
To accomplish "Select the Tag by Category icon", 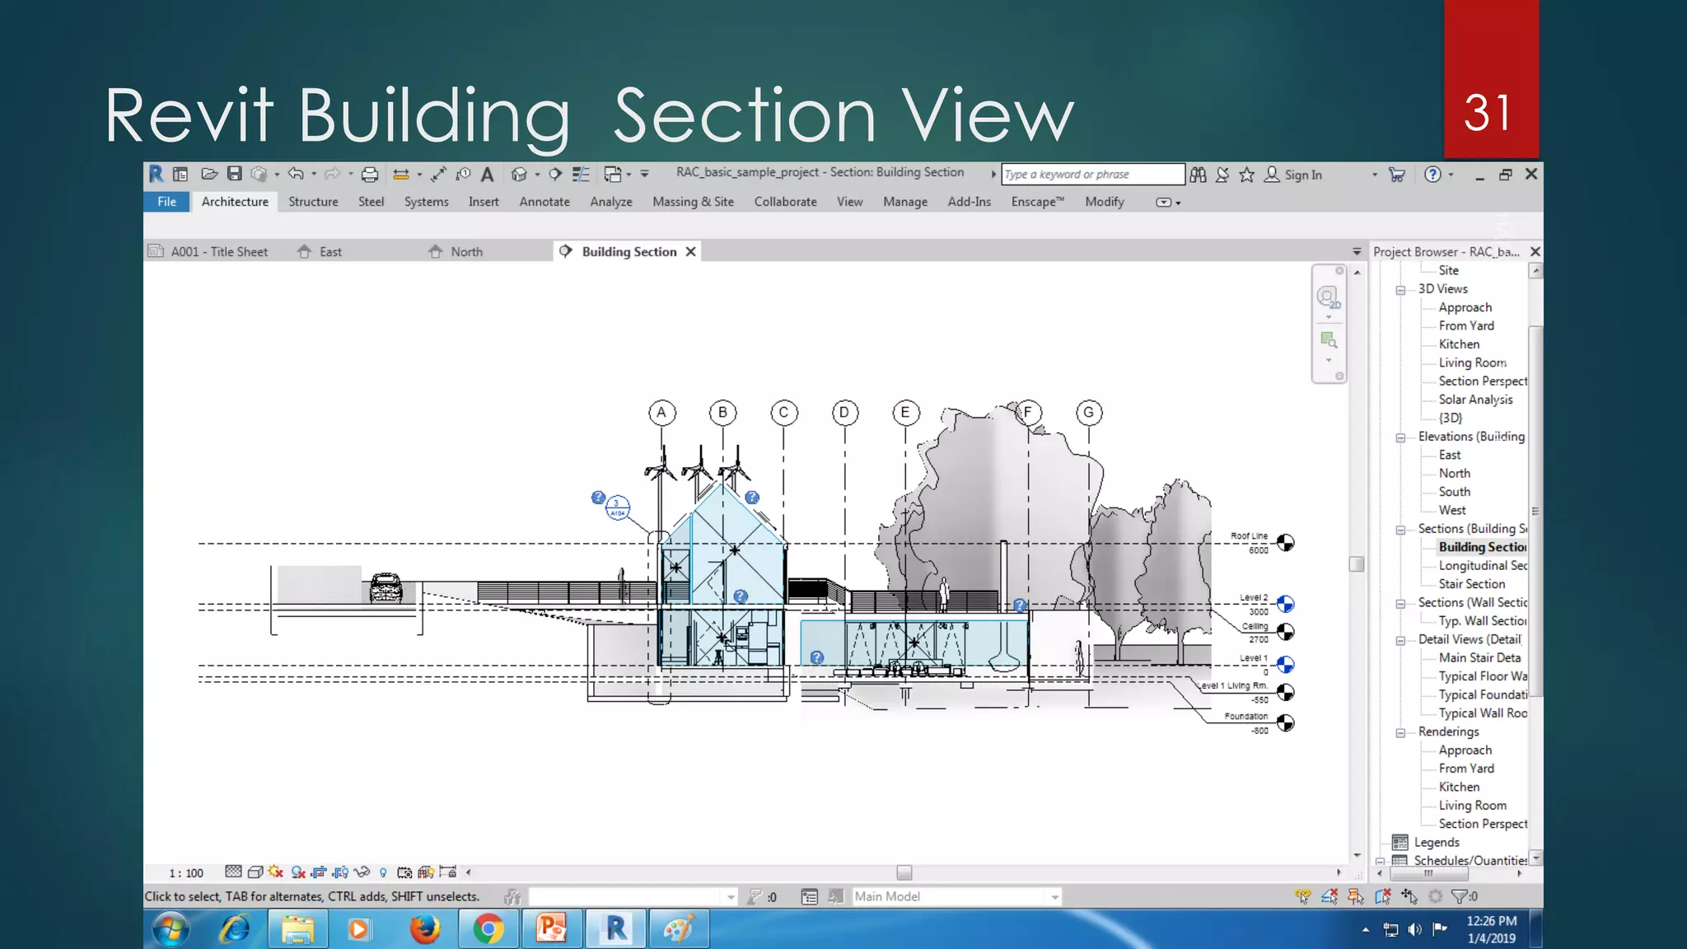I will click(x=463, y=174).
